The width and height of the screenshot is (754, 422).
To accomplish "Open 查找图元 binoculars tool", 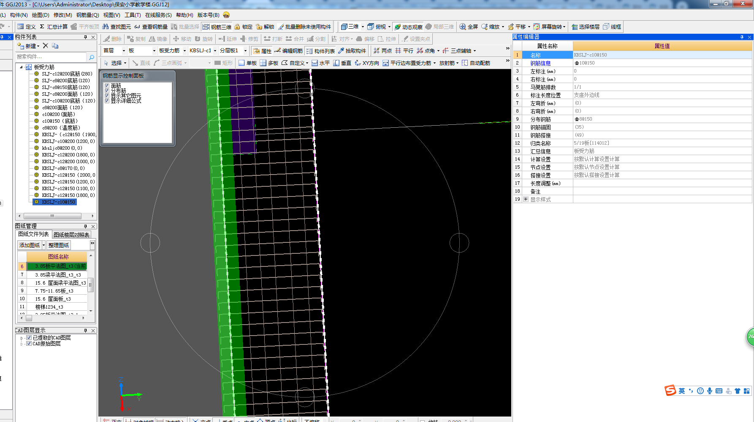I will 117,27.
